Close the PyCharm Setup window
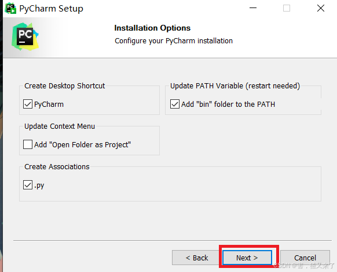The width and height of the screenshot is (337, 272). (x=321, y=8)
